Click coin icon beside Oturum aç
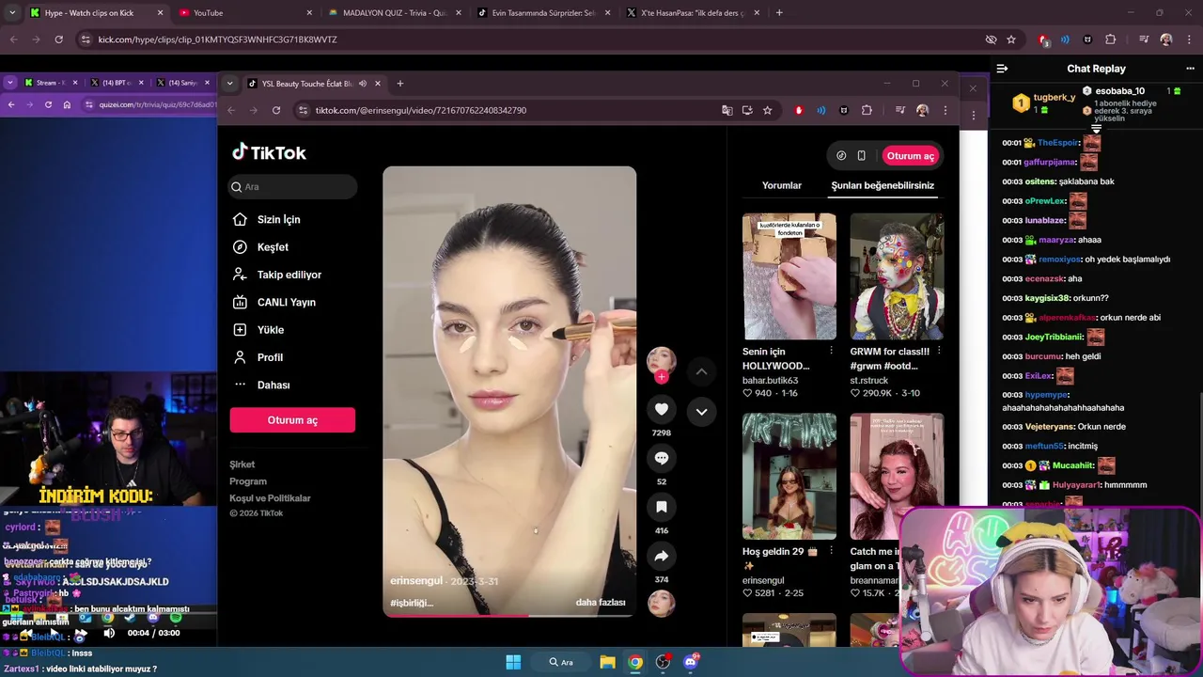 point(841,156)
